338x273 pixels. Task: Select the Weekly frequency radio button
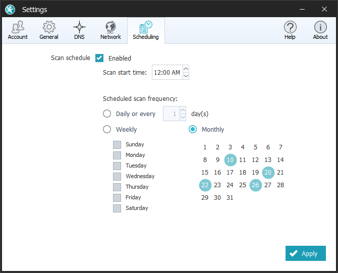coord(107,129)
